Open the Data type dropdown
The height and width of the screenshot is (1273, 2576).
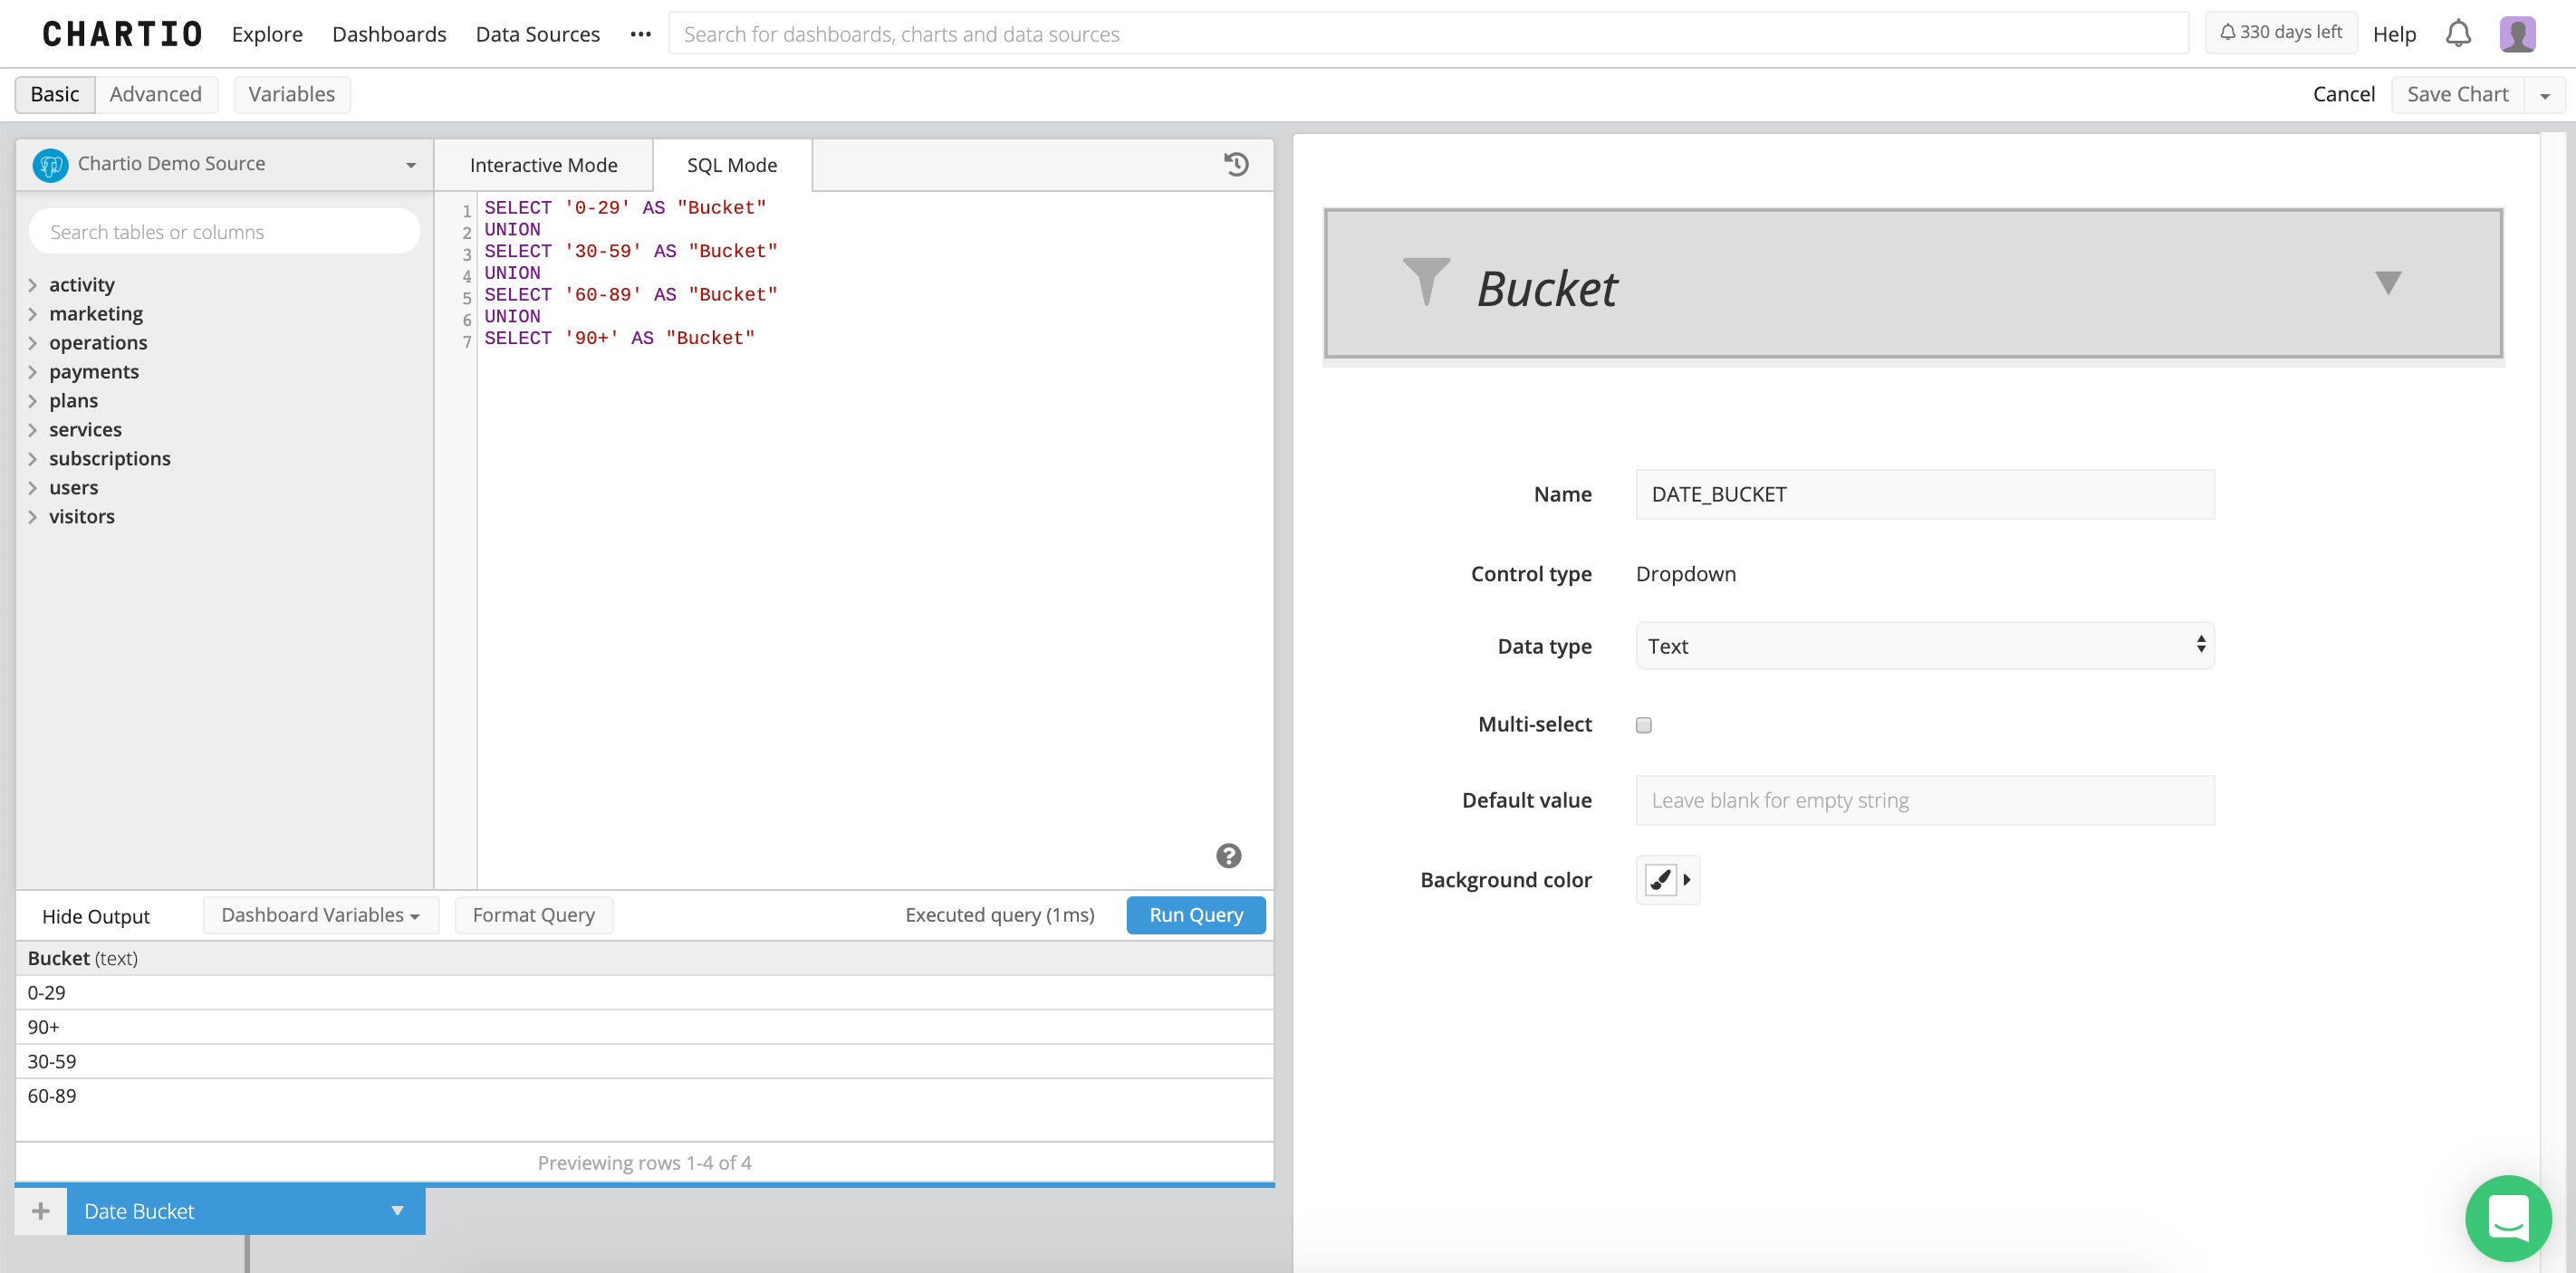(1923, 646)
